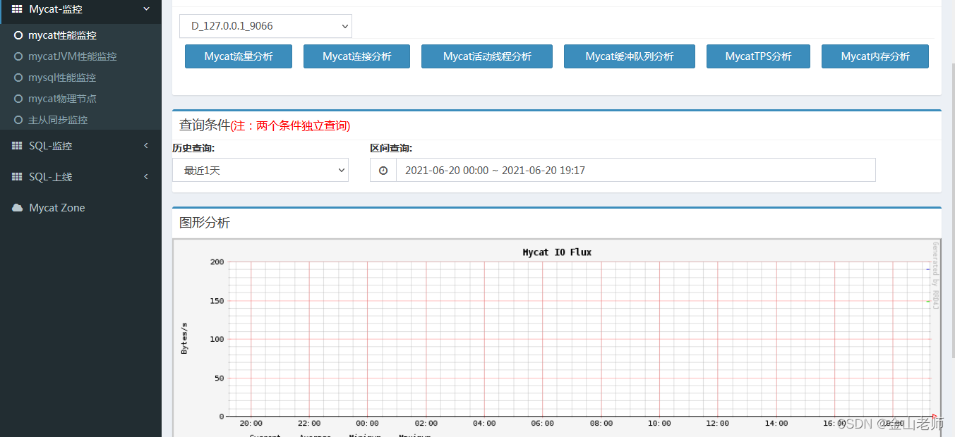This screenshot has height=437, width=955.
Task: Click the 00:00 time axis label
Action: (367, 423)
